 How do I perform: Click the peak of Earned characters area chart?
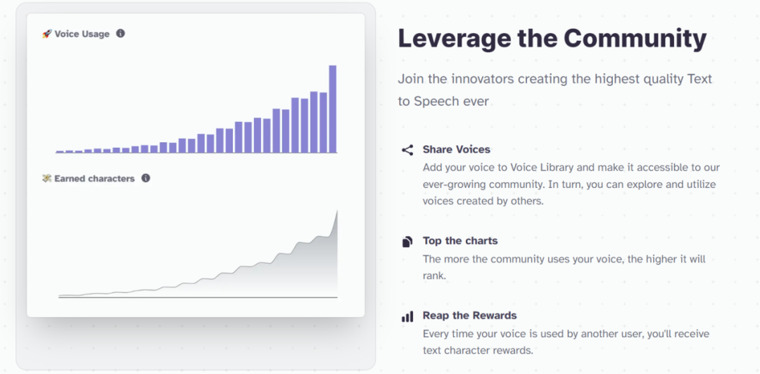pyautogui.click(x=337, y=211)
